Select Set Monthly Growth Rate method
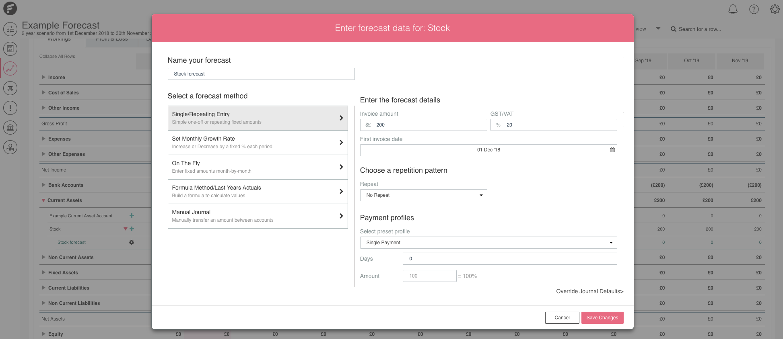The width and height of the screenshot is (783, 339). coord(258,143)
